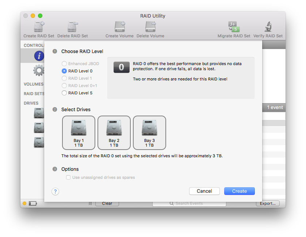
Task: Select the controller info icon in sidebar
Action: [x=39, y=56]
